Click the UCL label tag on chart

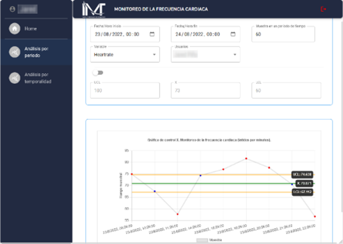302,175
